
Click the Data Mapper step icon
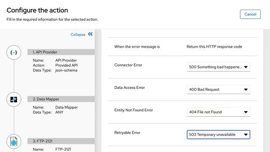tap(14, 100)
